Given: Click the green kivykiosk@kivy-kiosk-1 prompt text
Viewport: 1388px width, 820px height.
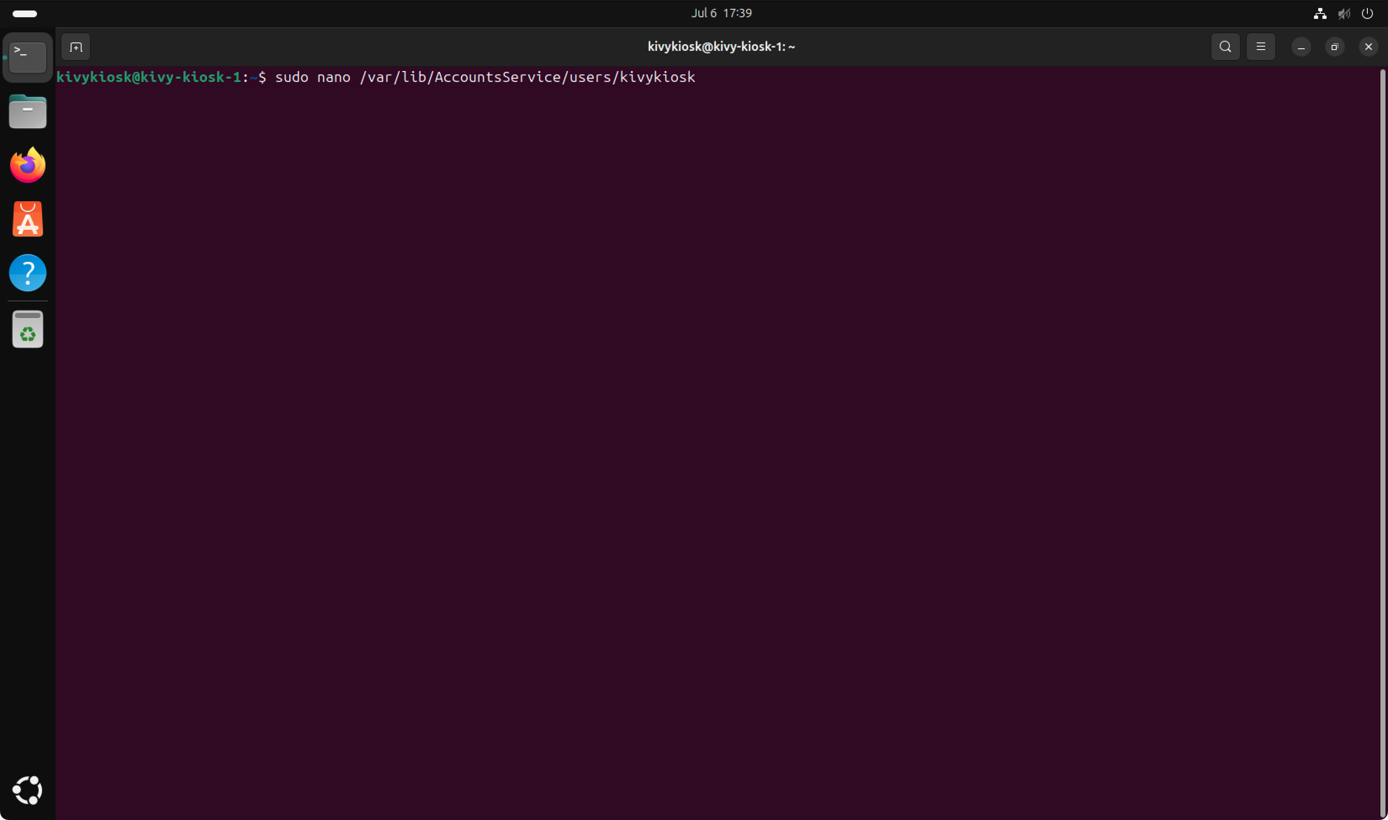Looking at the screenshot, I should pos(149,77).
